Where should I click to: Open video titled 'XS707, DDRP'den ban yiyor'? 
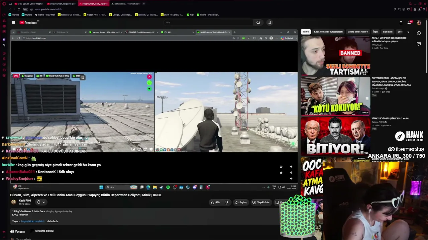tap(389, 40)
